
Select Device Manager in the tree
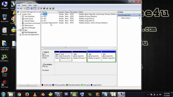[x=30, y=28]
